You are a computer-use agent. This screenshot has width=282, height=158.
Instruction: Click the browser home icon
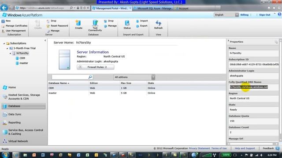[x=269, y=8]
